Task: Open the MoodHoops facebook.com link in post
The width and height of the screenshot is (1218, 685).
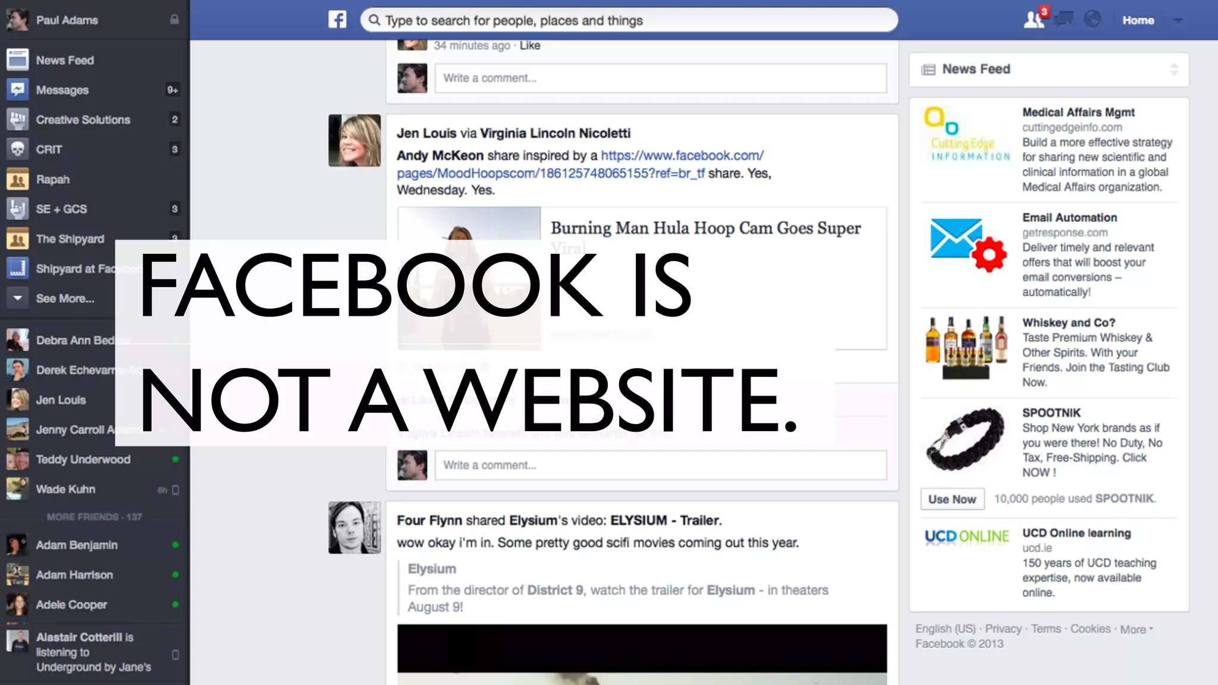Action: 580,164
